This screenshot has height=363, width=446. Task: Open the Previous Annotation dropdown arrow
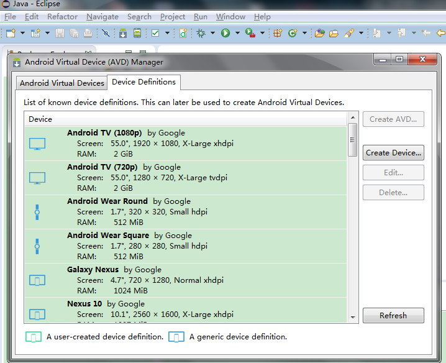(414, 33)
